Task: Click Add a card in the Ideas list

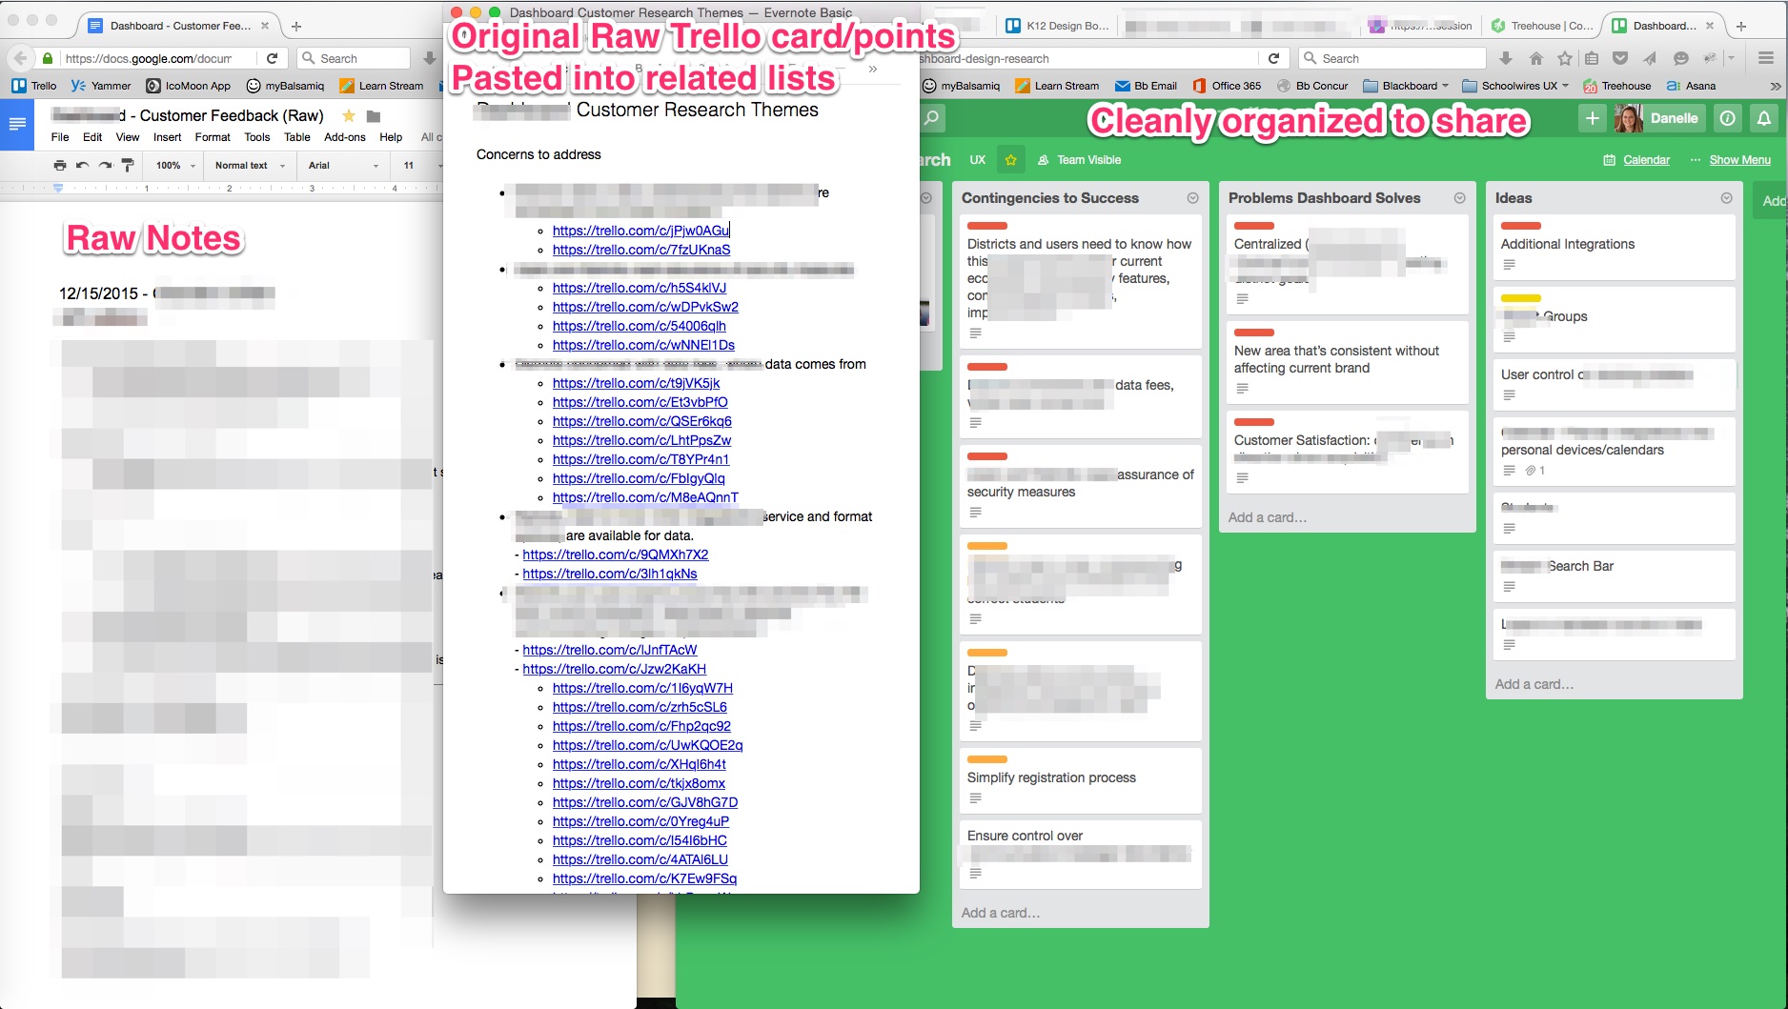Action: (x=1534, y=684)
